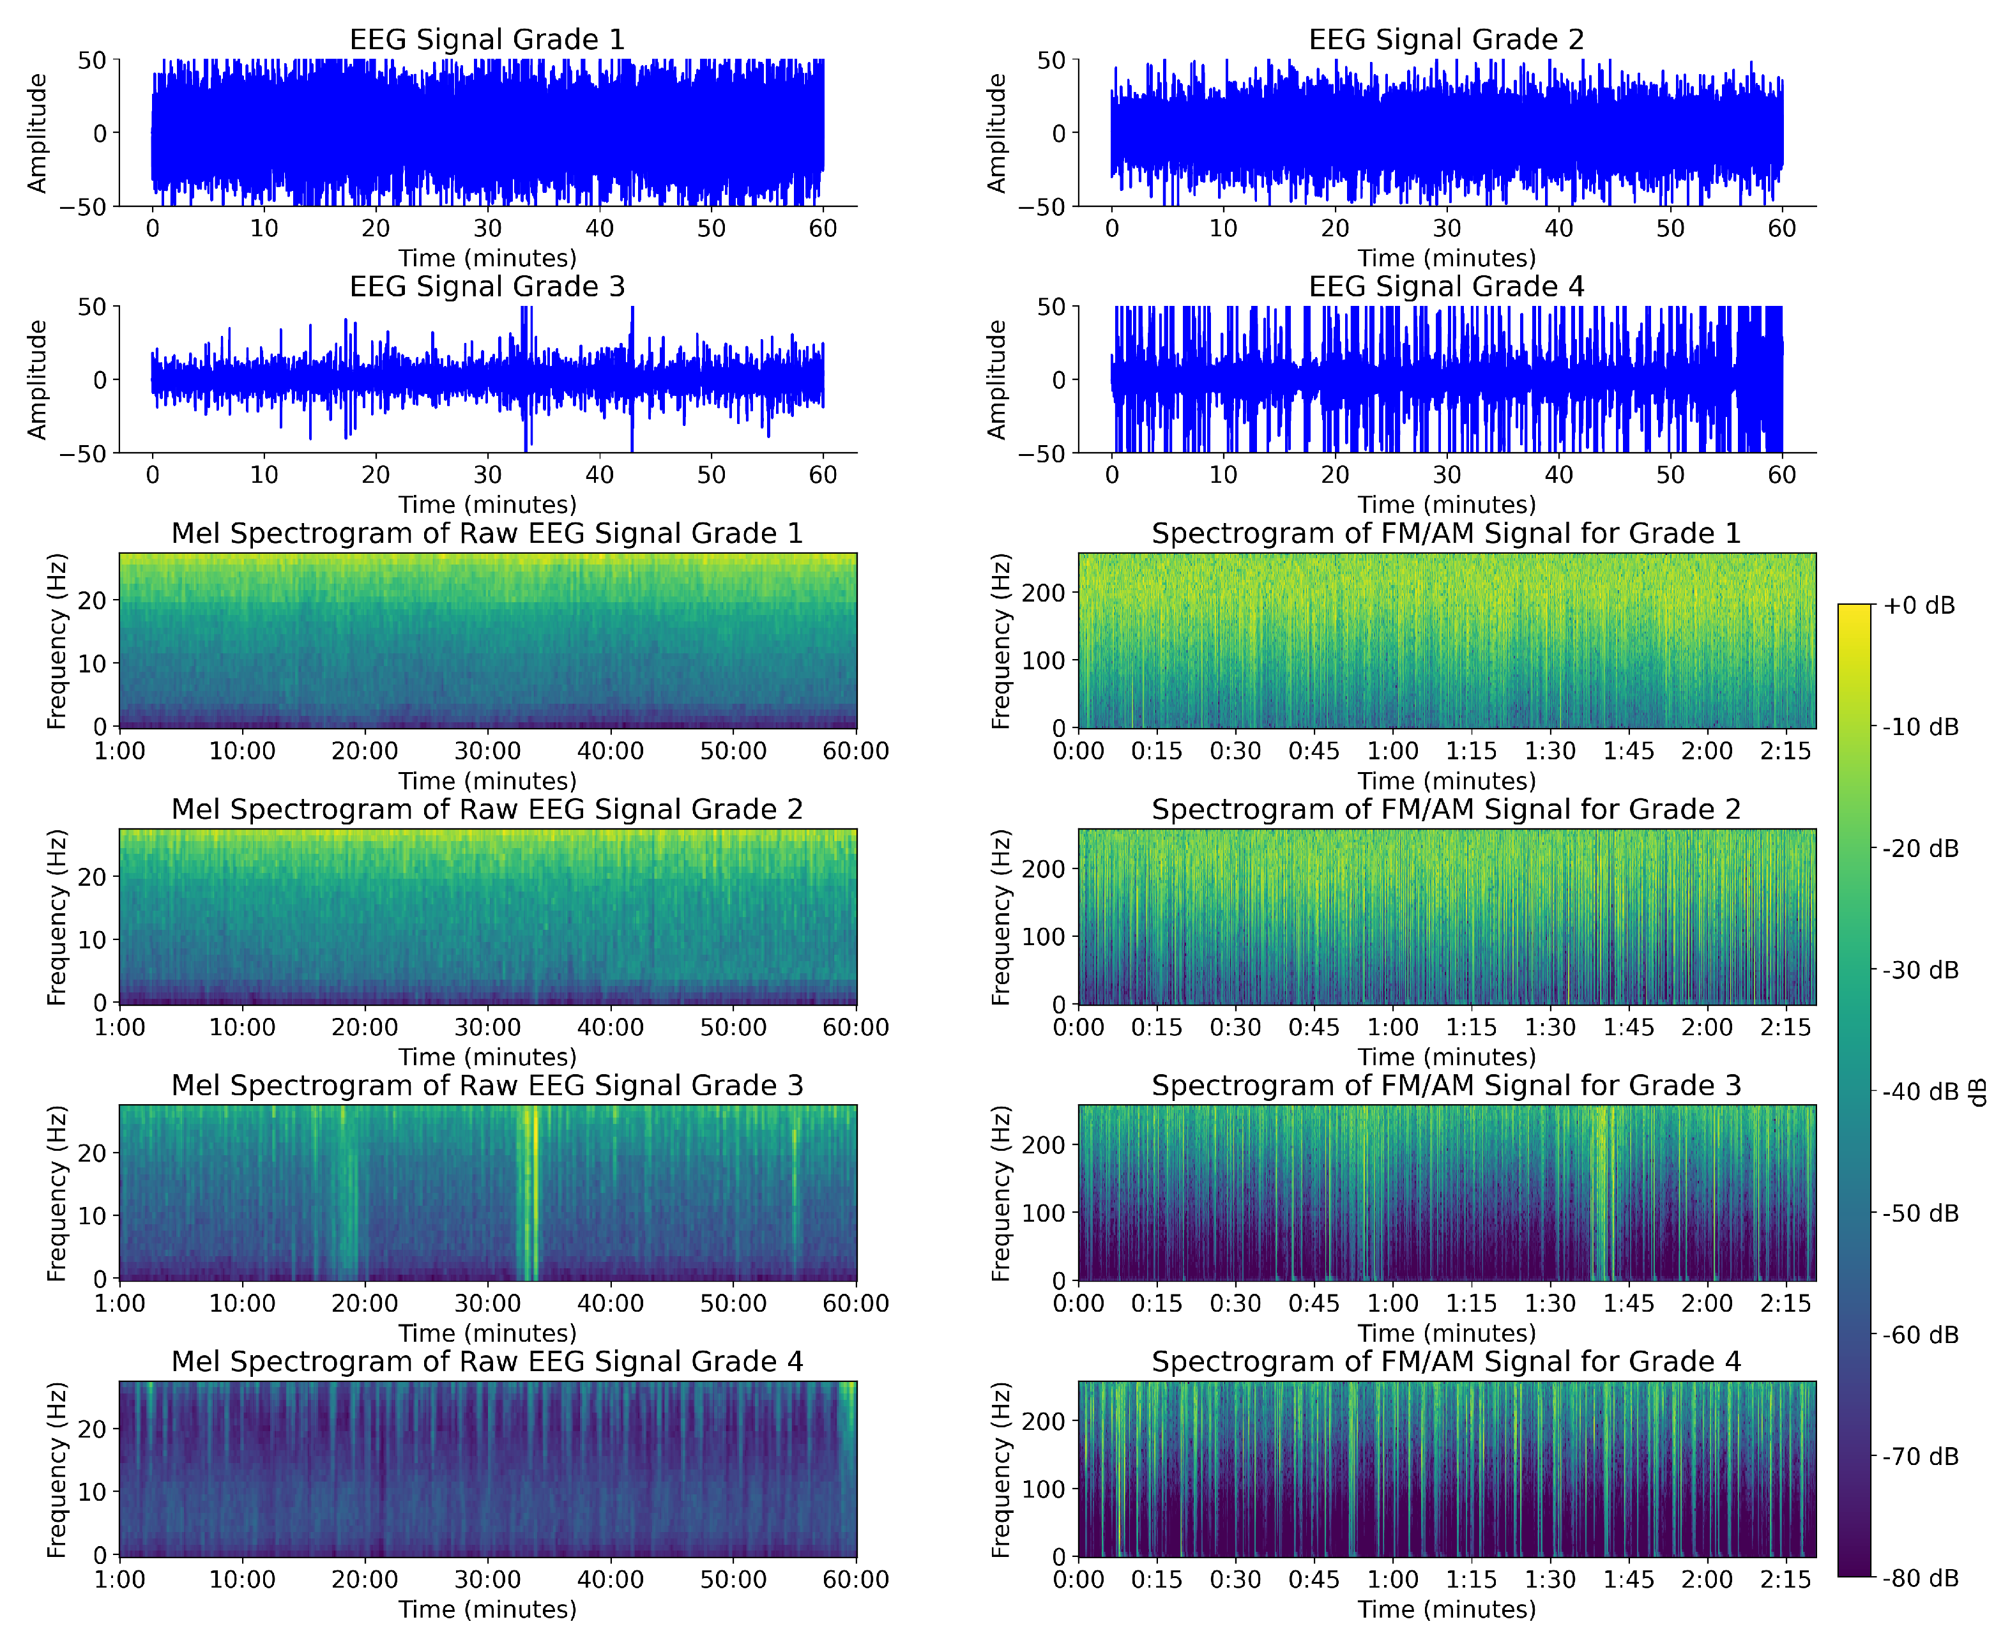This screenshot has width=2010, height=1647.
Task: Click the Mel spectrogram image for Grade 2
Action: pyautogui.click(x=488, y=916)
